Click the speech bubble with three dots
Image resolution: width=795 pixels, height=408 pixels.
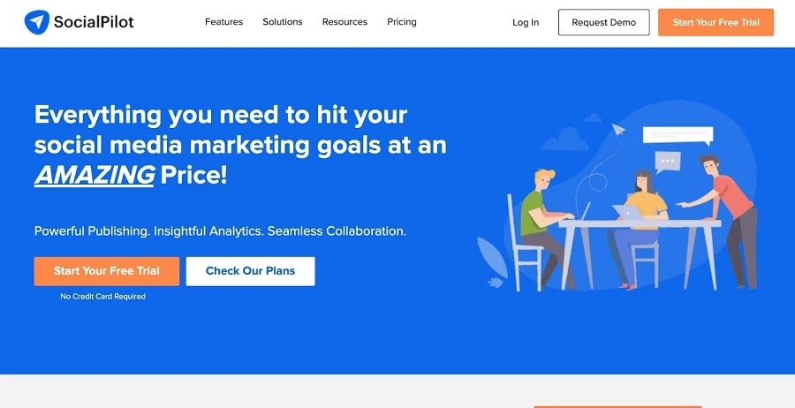pos(668,162)
